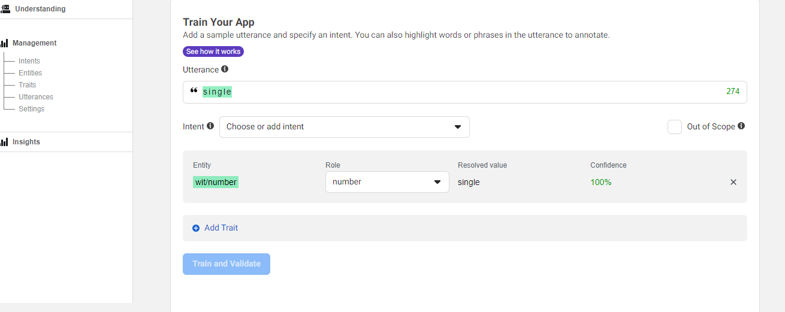Click the plus icon beside Add Trait

196,228
